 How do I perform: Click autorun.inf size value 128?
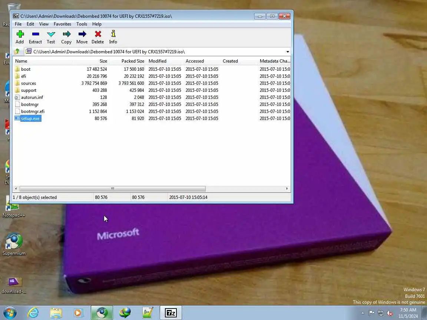(103, 97)
